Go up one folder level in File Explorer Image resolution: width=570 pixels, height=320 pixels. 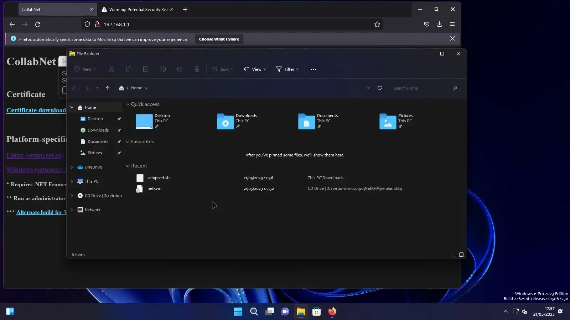[x=108, y=88]
